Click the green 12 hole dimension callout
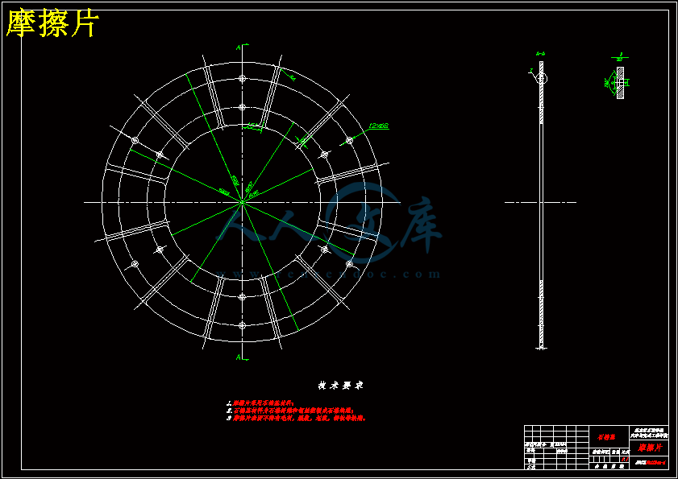678x479 pixels. point(379,126)
